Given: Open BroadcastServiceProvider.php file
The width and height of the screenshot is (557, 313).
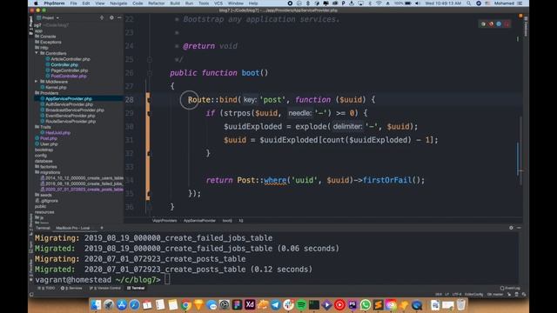Looking at the screenshot, I should [x=75, y=110].
